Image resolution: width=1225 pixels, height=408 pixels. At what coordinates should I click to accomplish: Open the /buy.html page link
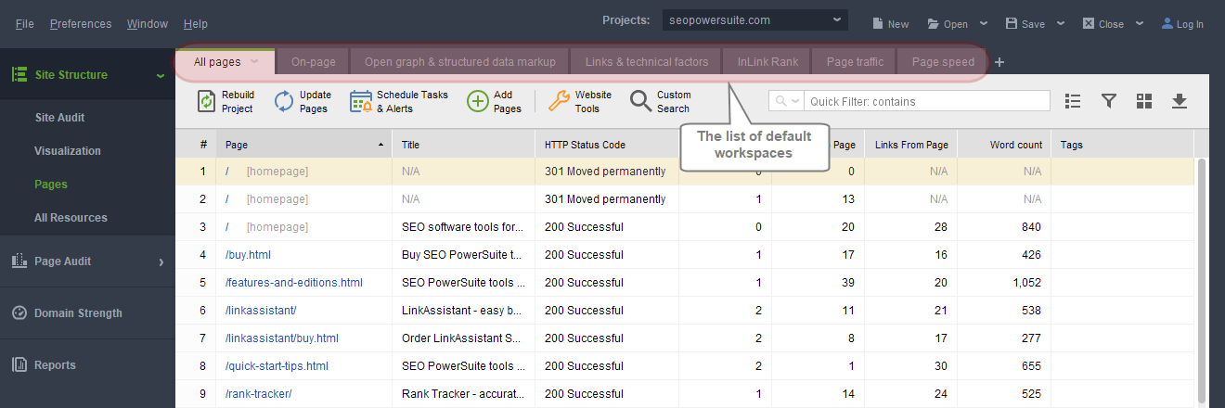pos(248,255)
